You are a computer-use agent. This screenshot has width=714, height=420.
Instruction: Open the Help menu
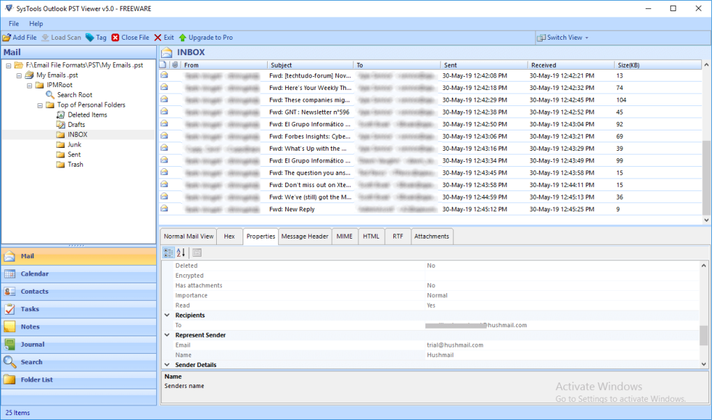click(x=36, y=24)
